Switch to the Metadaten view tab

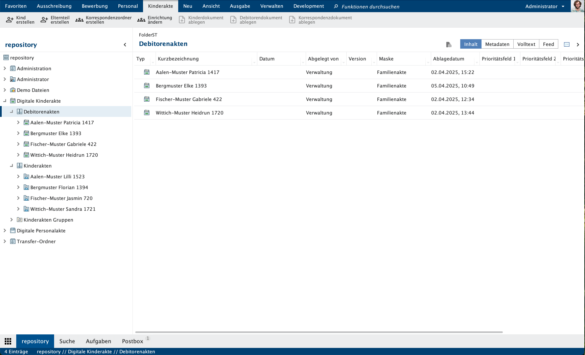497,44
